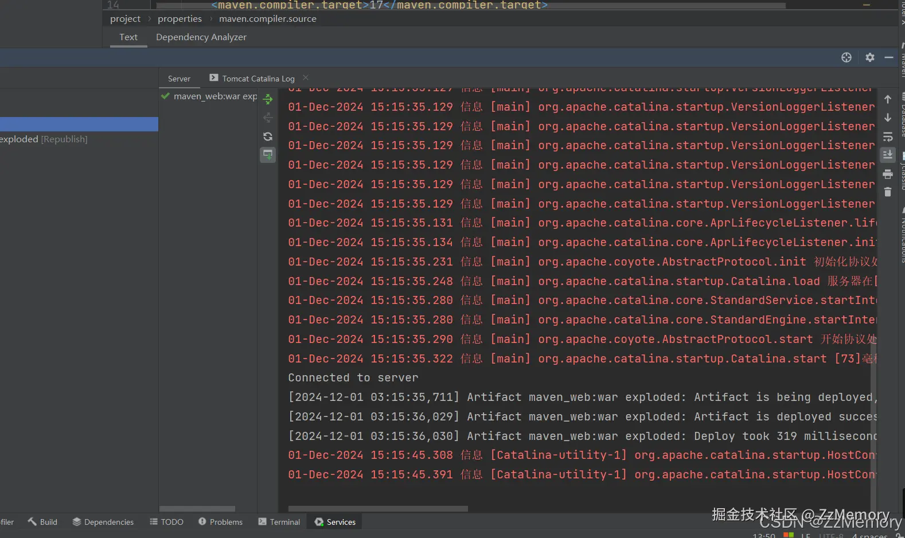Click the log's horizontal scrollbar thumb
The width and height of the screenshot is (905, 538).
[378, 509]
